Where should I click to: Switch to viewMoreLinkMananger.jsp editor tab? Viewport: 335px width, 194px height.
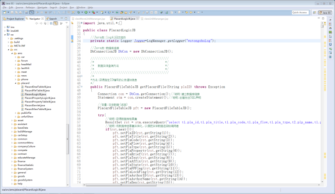click(x=89, y=19)
